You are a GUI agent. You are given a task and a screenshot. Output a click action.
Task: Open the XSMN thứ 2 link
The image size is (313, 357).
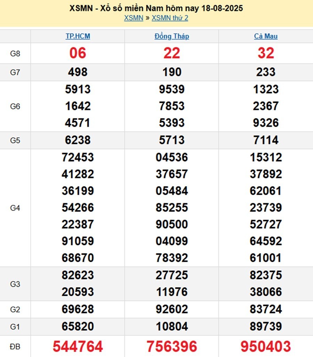pyautogui.click(x=170, y=18)
